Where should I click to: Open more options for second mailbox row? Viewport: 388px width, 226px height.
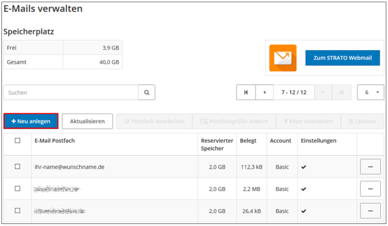[370, 189]
